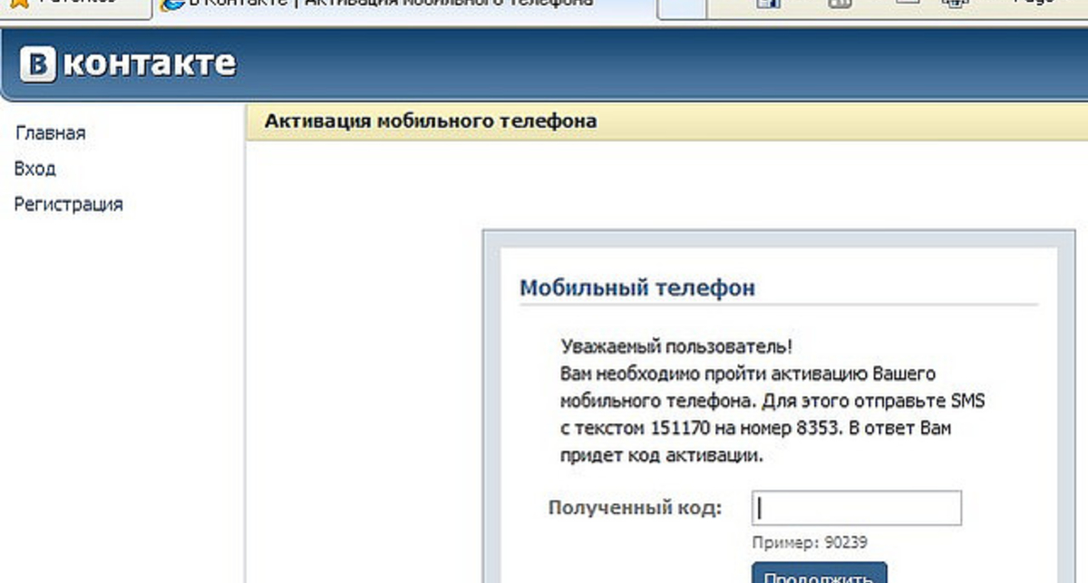Open the Print button dropdown

(970, 4)
